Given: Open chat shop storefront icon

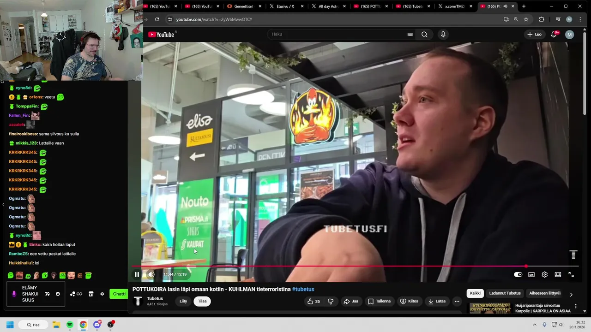Looking at the screenshot, I should [91, 294].
